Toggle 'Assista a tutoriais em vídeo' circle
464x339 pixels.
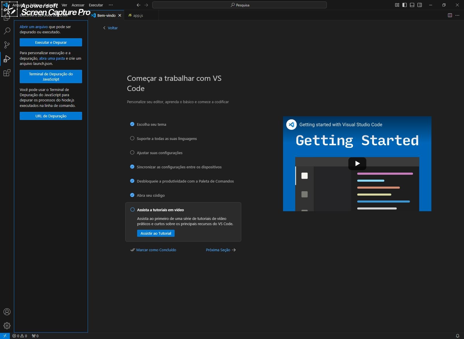coord(133,210)
